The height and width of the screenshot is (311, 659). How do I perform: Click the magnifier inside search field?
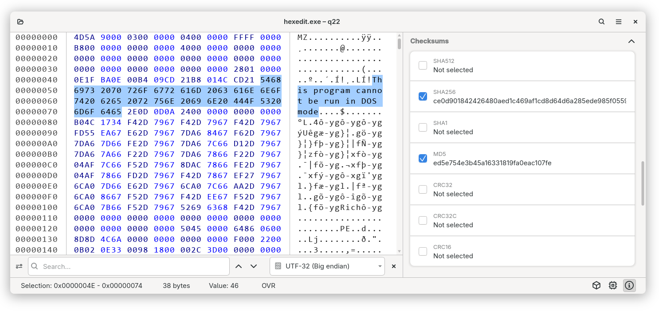coord(35,266)
